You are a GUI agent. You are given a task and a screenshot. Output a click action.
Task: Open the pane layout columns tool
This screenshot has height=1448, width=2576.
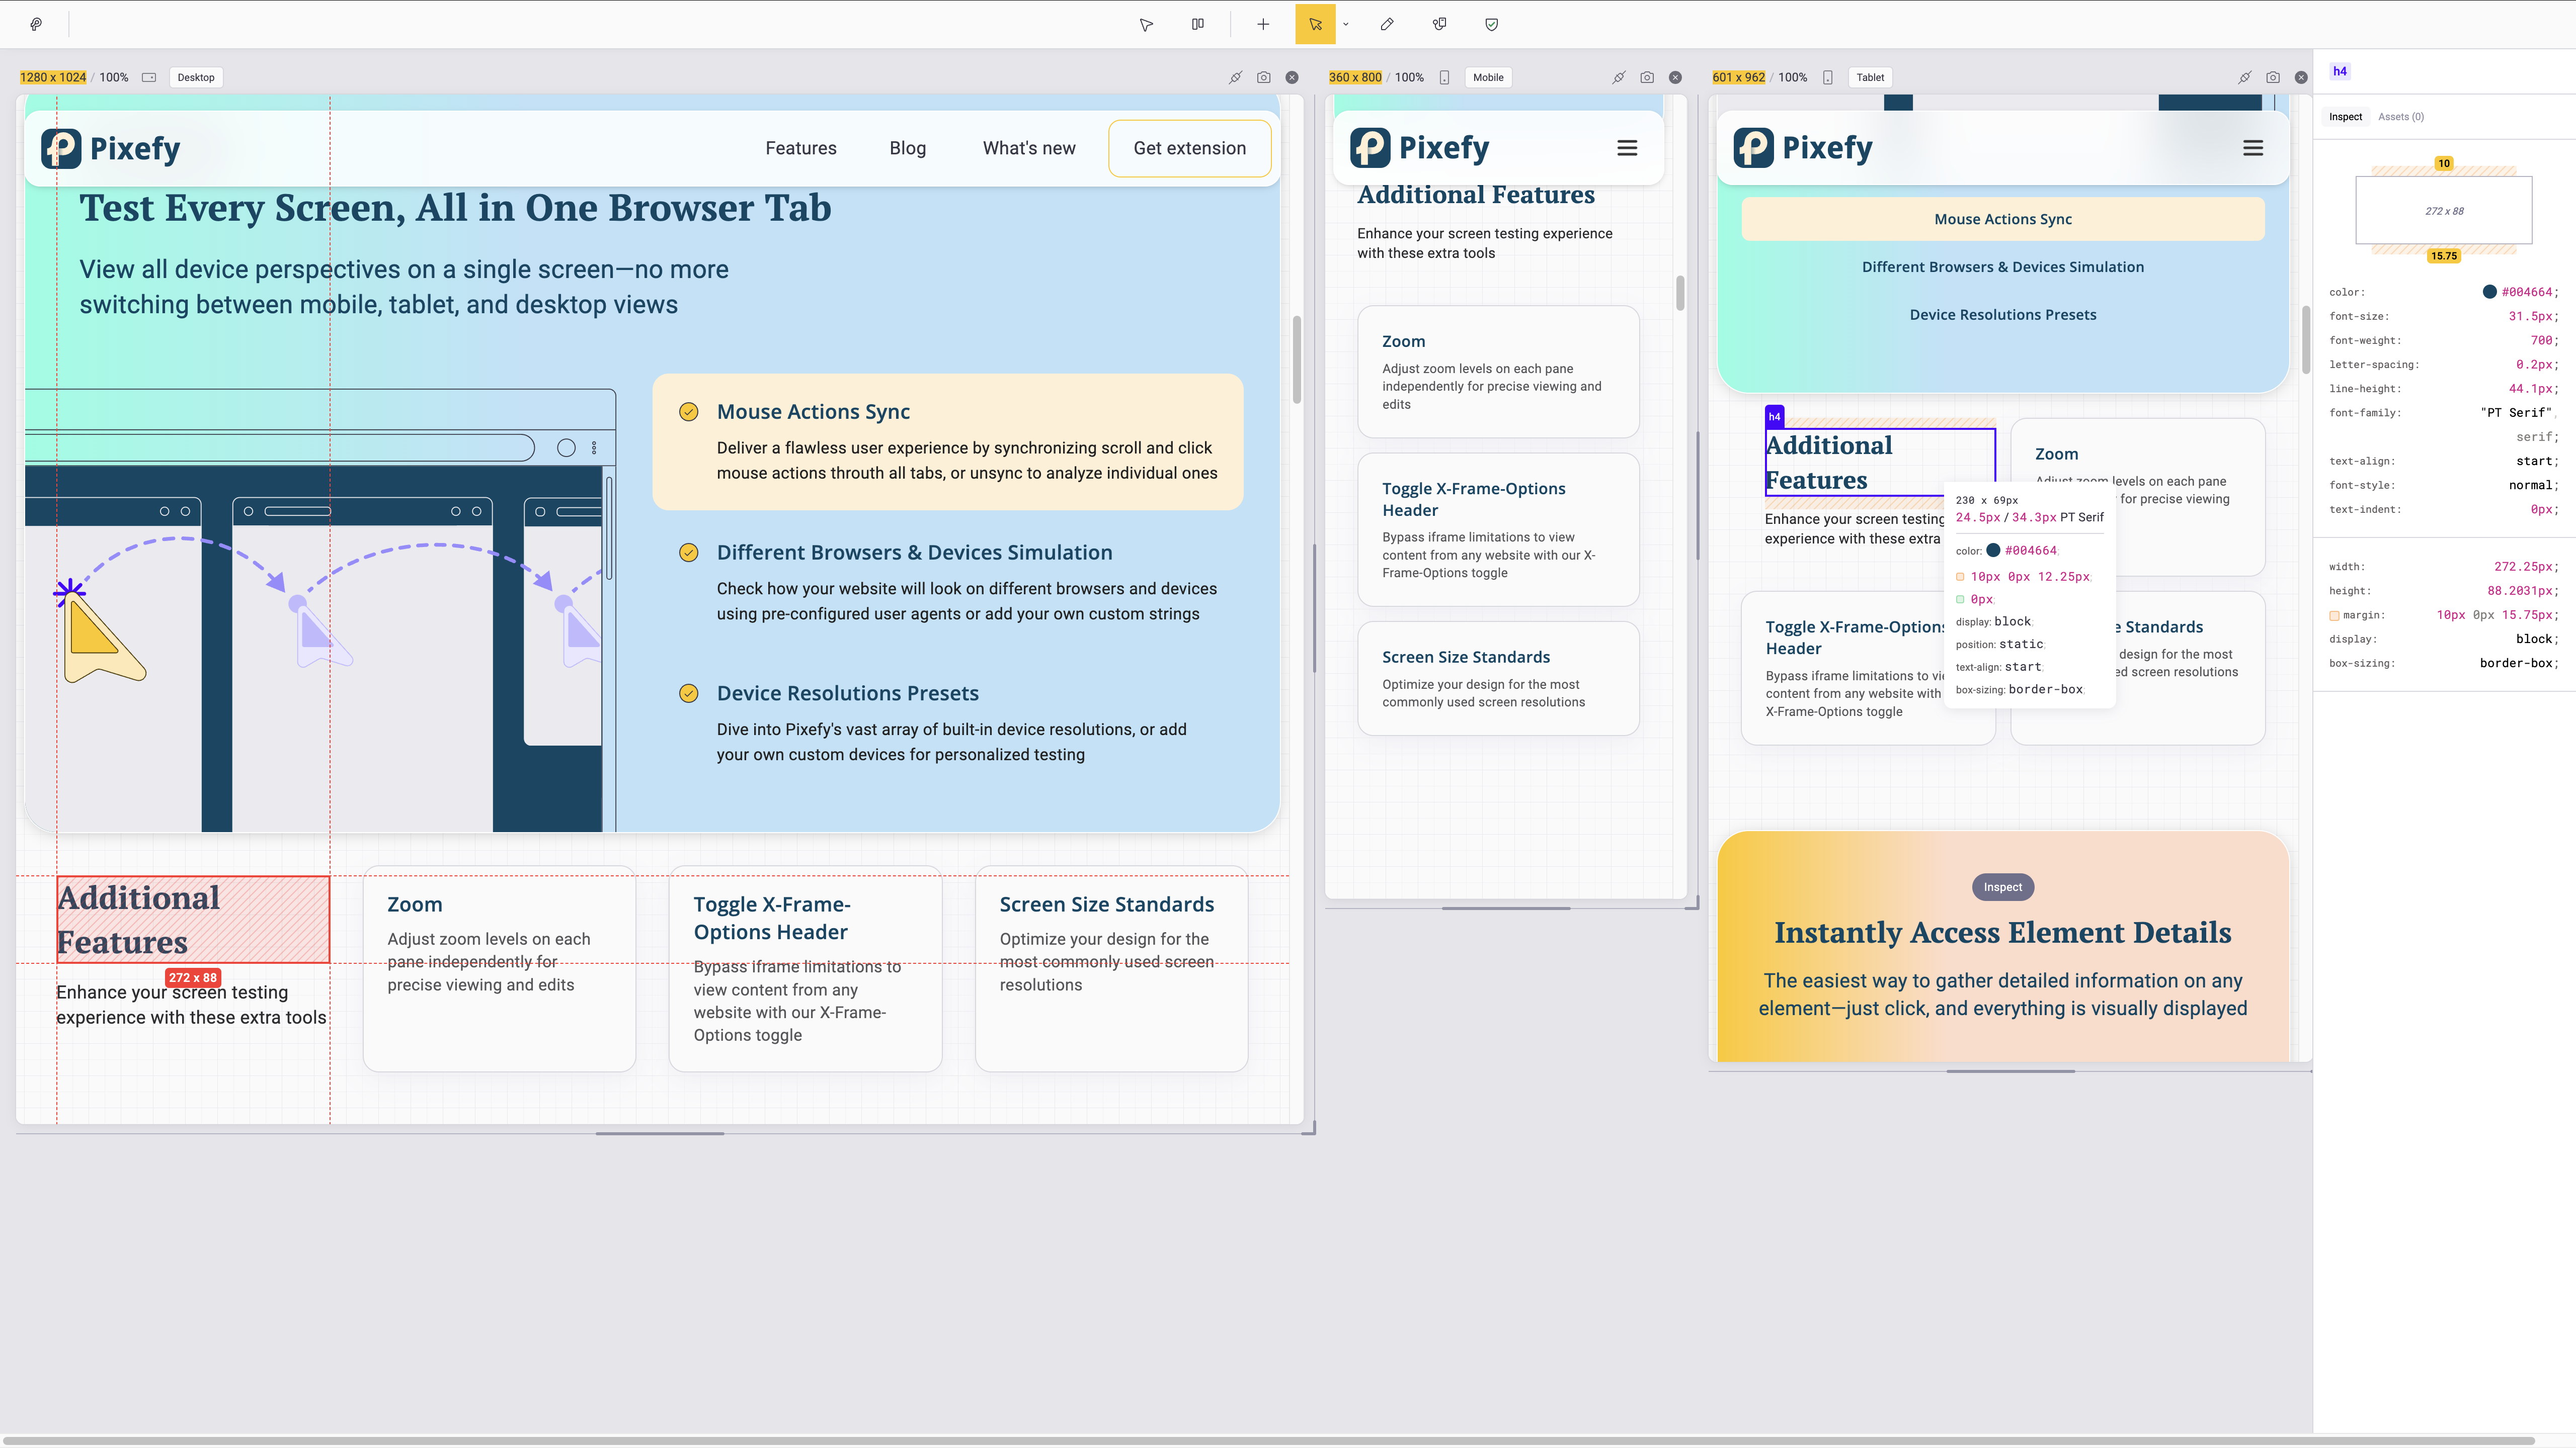[x=1198, y=24]
